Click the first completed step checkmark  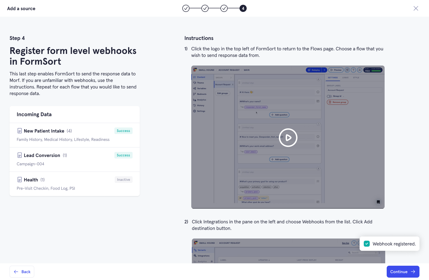pyautogui.click(x=186, y=8)
